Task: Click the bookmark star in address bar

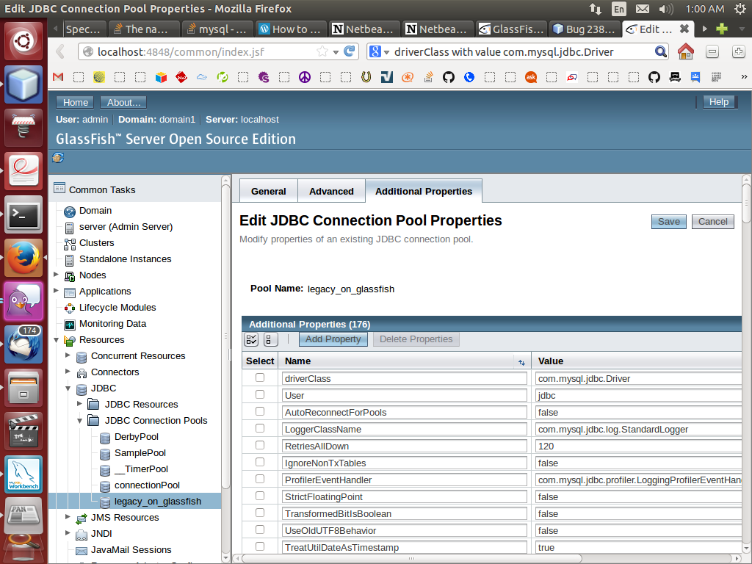Action: (322, 51)
